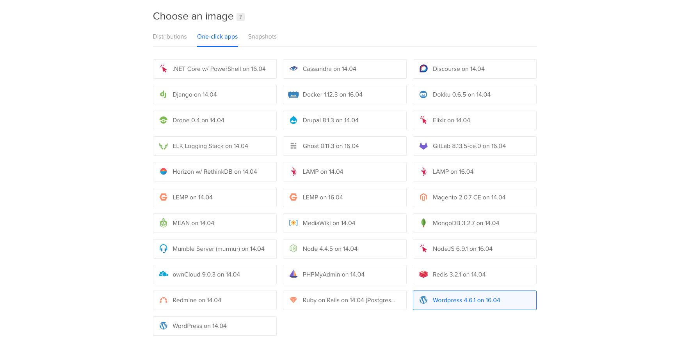Click the Discourse speech bubble icon

tap(423, 69)
